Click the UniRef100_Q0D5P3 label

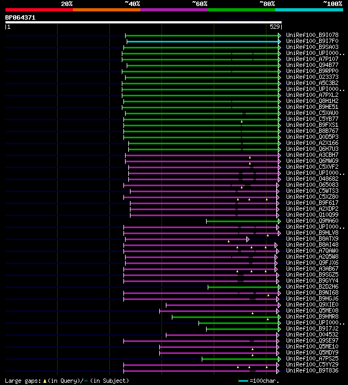(x=312, y=137)
